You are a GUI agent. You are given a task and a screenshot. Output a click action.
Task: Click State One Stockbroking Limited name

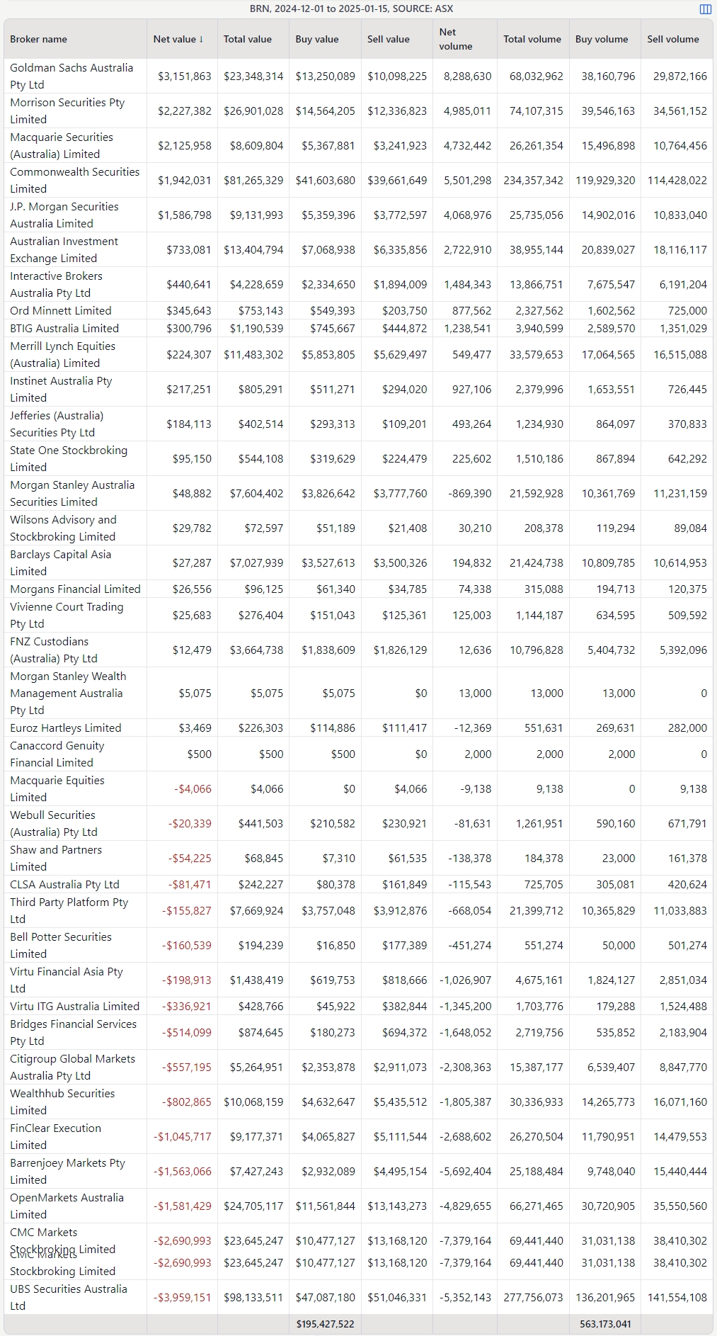69,458
